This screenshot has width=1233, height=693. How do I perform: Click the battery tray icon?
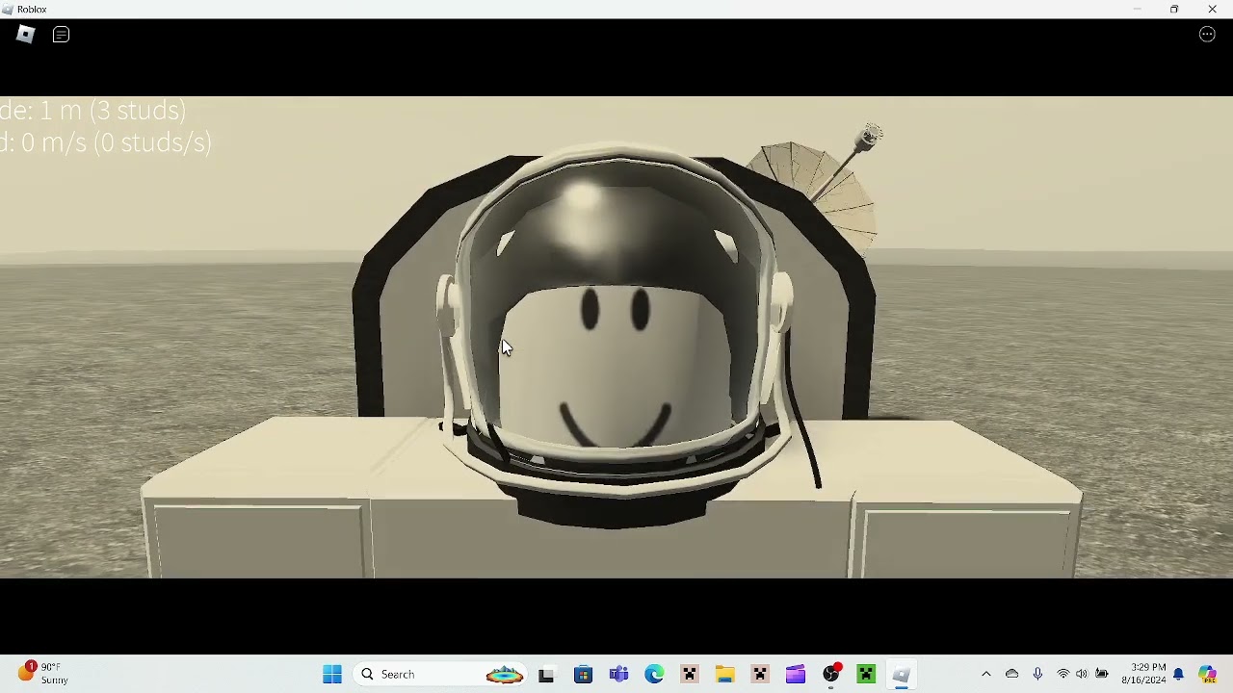[x=1102, y=675]
